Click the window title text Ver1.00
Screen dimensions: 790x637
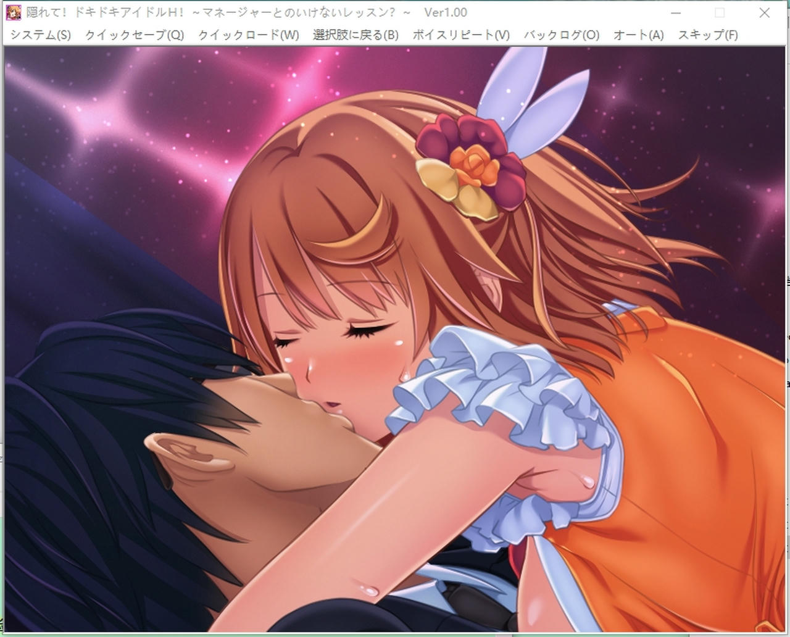pyautogui.click(x=445, y=12)
